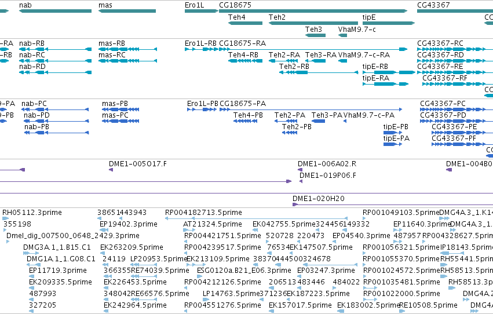Click the VhaM9.7-c gene label
The width and height of the screenshot is (493, 314).
(357, 29)
